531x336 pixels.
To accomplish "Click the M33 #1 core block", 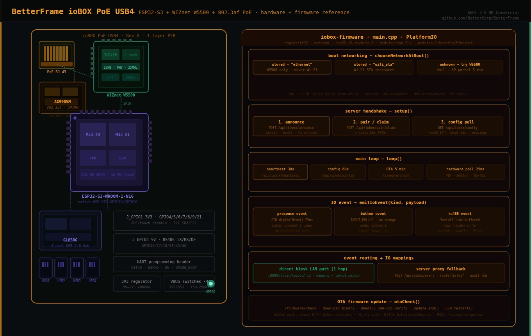I will click(123, 134).
